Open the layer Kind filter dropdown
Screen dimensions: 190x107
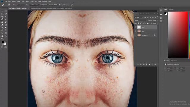(x=139, y=17)
